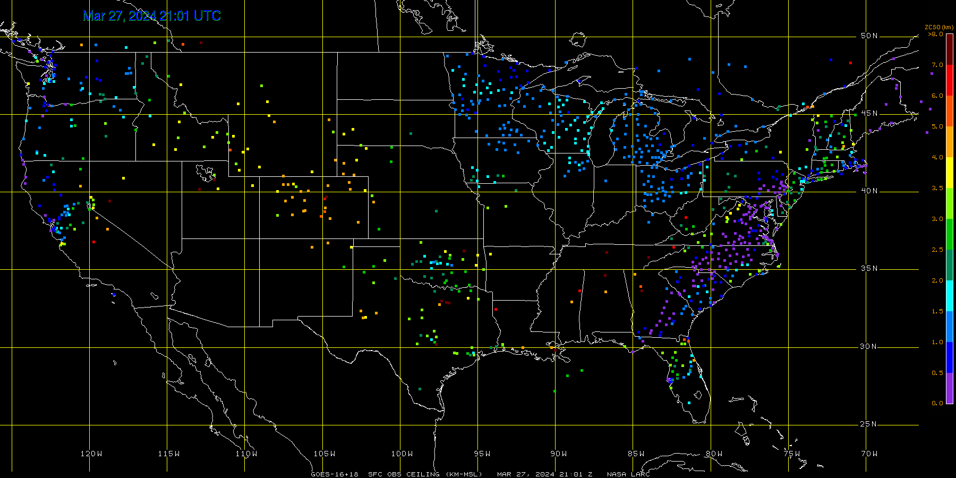Click the 45N latitude label
The width and height of the screenshot is (956, 478).
[869, 113]
